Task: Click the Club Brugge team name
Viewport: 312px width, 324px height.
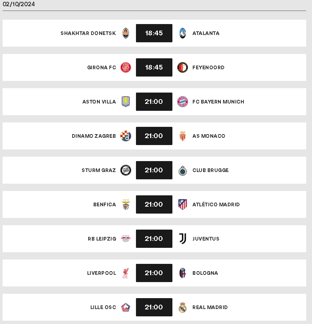Action: point(211,170)
